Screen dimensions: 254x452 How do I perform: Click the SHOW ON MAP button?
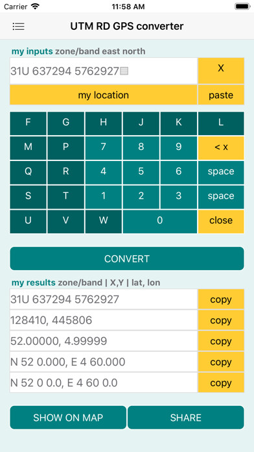(x=68, y=418)
